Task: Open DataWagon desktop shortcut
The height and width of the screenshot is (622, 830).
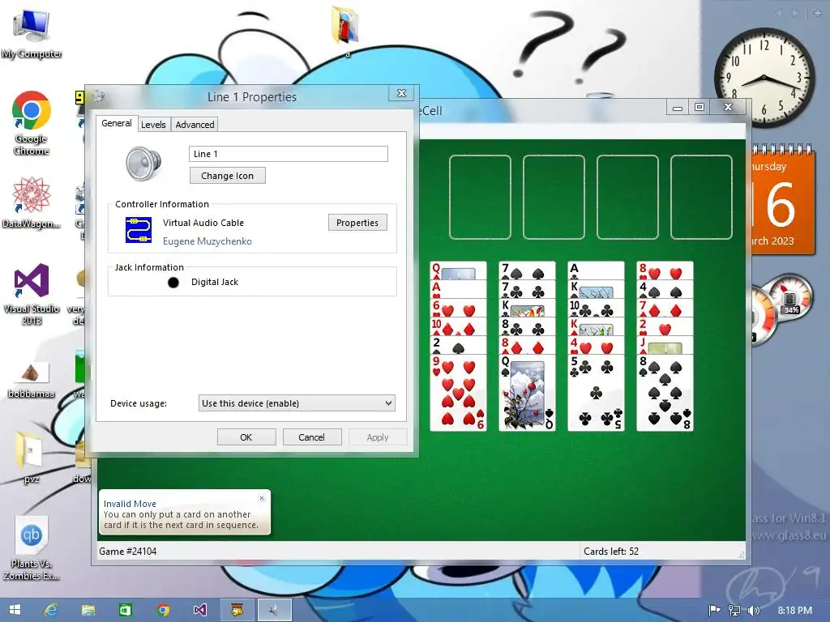Action: pos(32,202)
